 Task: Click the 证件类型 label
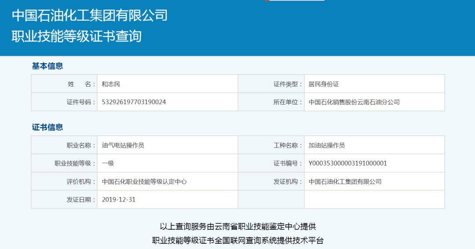288,84
